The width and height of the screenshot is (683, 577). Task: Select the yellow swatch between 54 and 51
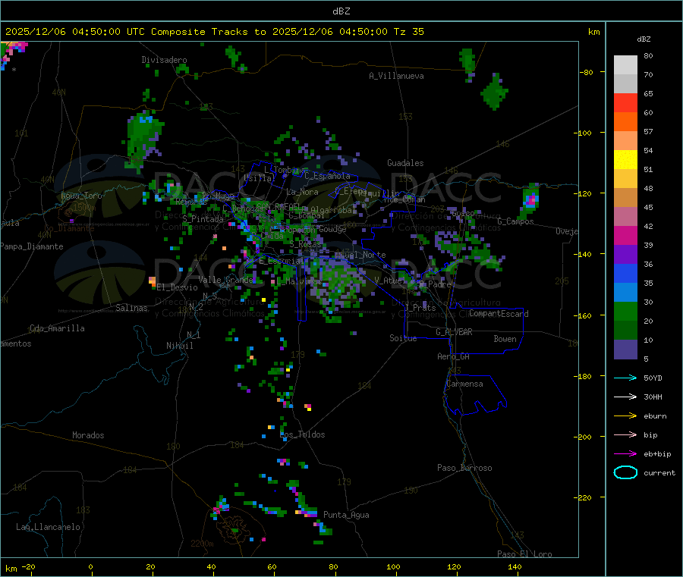pos(625,160)
